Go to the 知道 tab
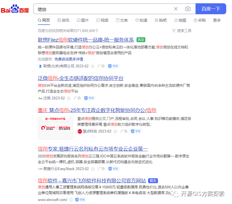 click(x=141, y=20)
